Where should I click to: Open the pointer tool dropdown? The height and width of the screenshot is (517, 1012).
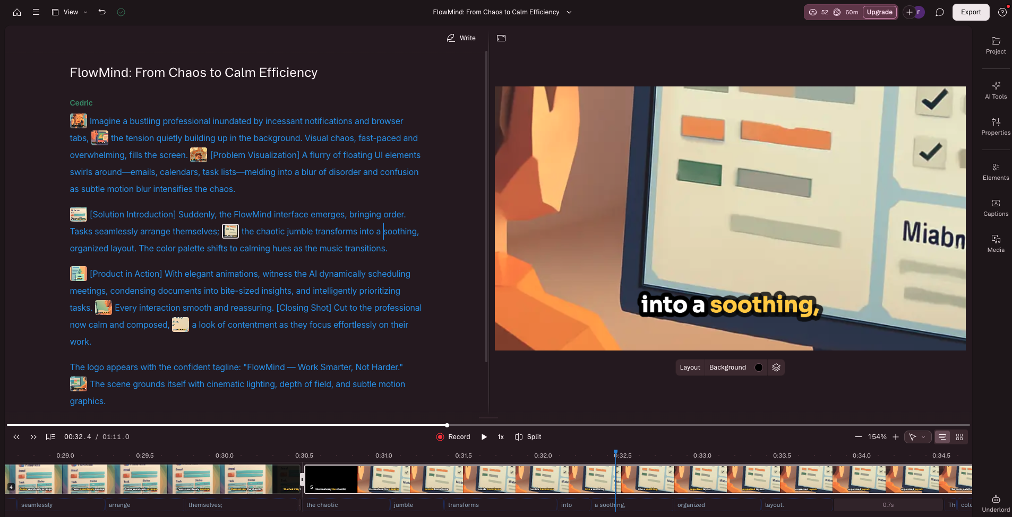917,436
